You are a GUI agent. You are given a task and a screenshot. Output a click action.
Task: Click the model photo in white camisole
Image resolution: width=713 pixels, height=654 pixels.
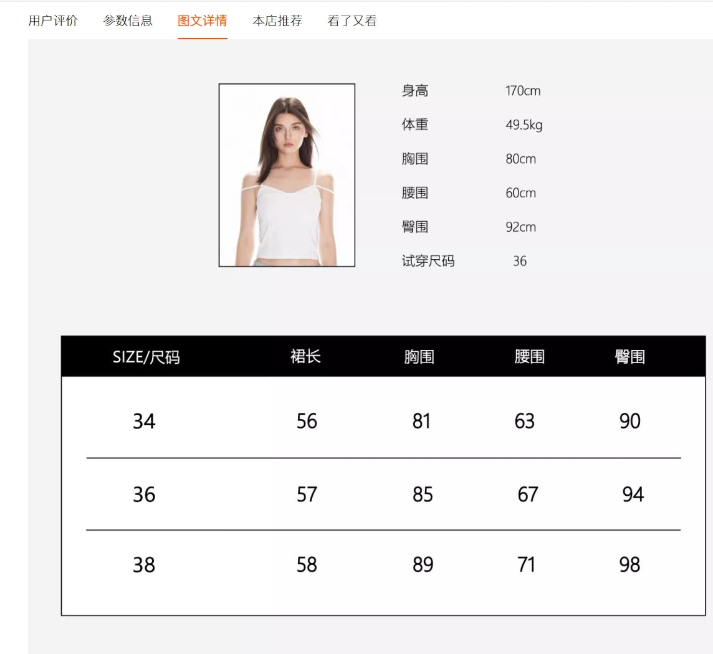[x=287, y=175]
